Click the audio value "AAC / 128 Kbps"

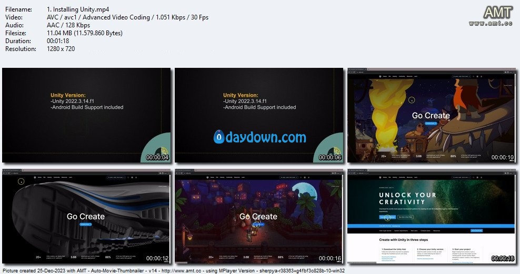click(68, 25)
